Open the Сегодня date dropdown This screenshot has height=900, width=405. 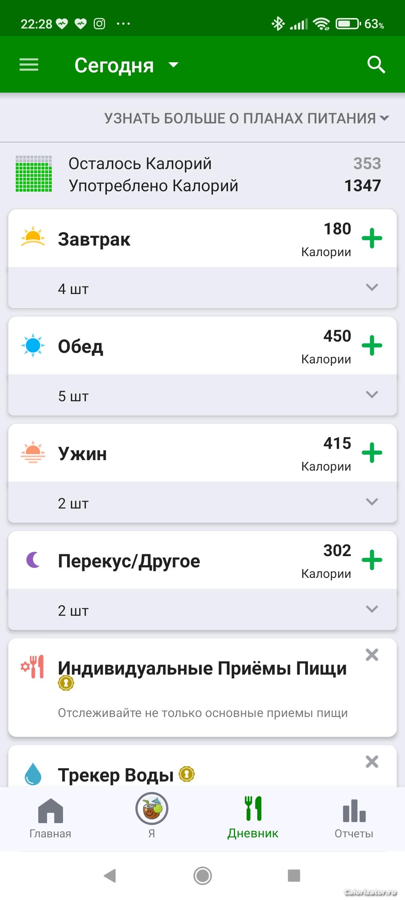pos(126,65)
